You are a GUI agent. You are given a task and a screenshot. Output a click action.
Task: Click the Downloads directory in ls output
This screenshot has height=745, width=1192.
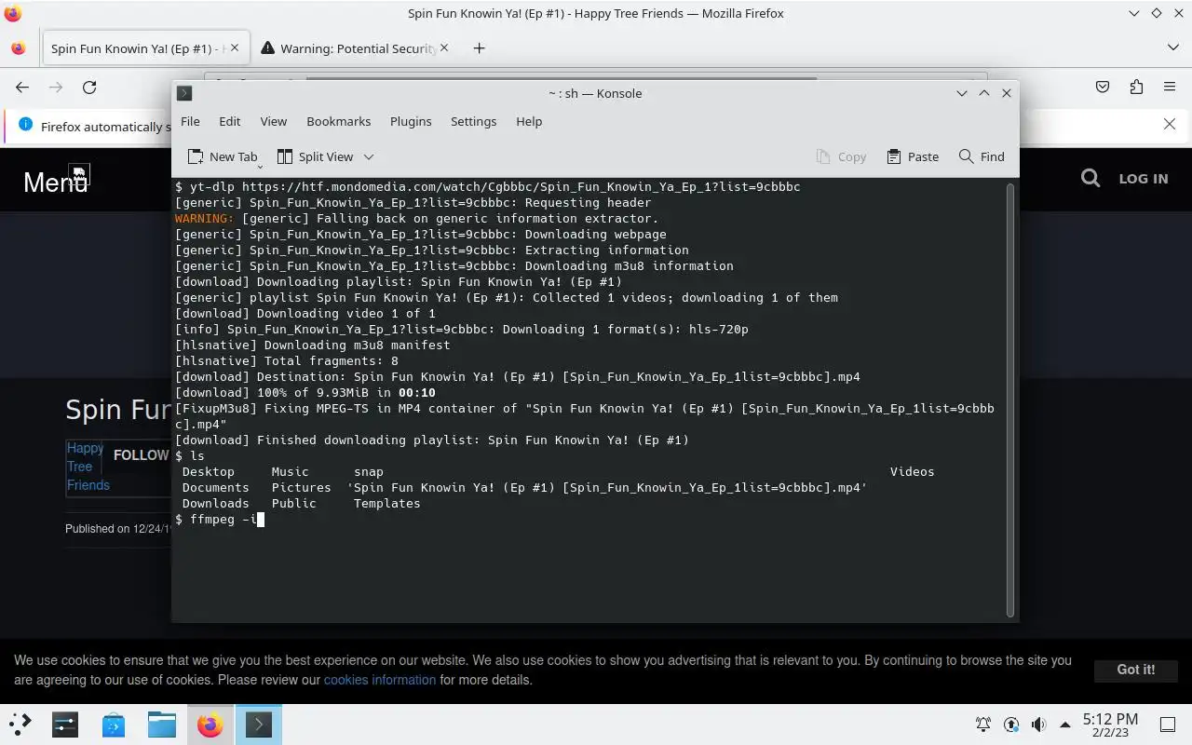[x=215, y=503]
